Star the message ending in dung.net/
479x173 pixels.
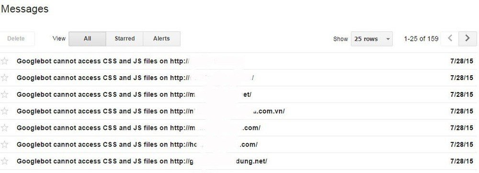click(x=4, y=161)
